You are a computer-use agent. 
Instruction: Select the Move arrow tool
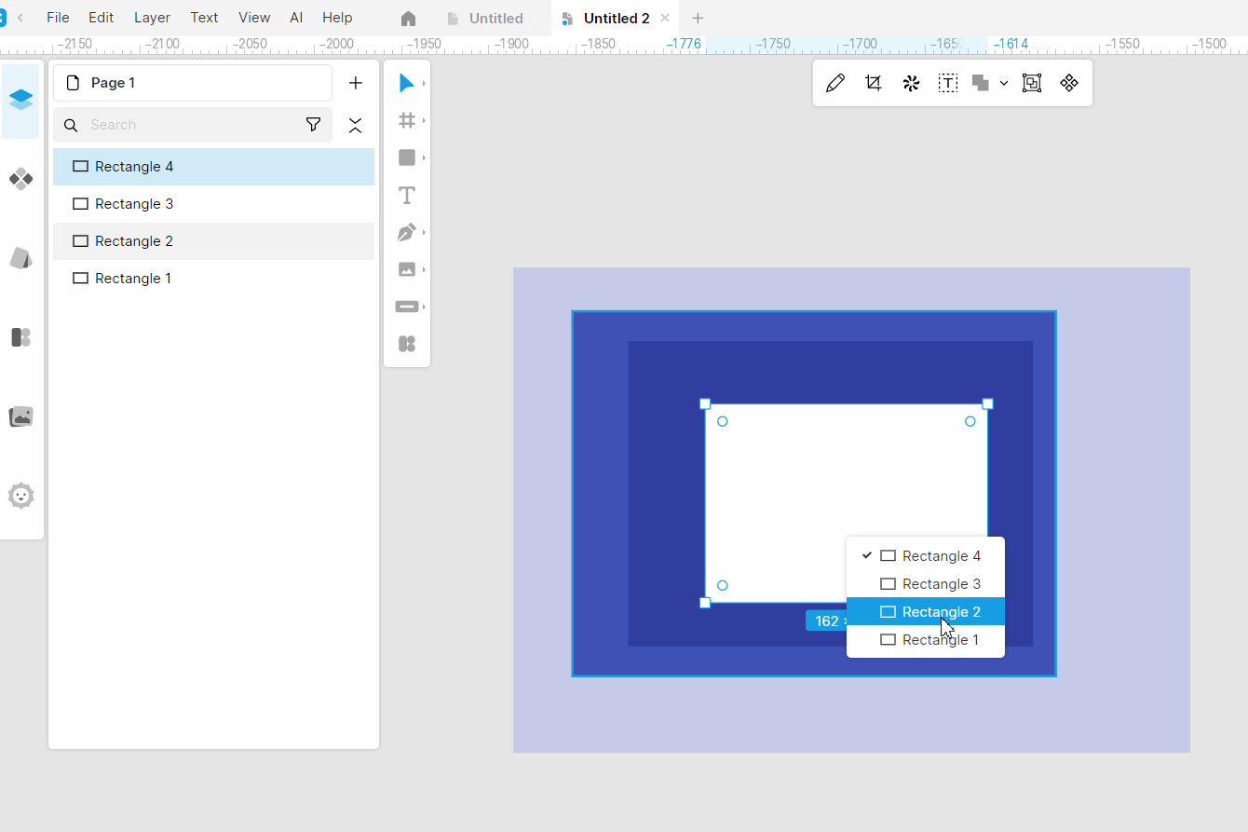[406, 83]
